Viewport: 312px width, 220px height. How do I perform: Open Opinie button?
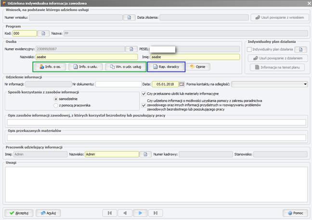[x=198, y=67]
